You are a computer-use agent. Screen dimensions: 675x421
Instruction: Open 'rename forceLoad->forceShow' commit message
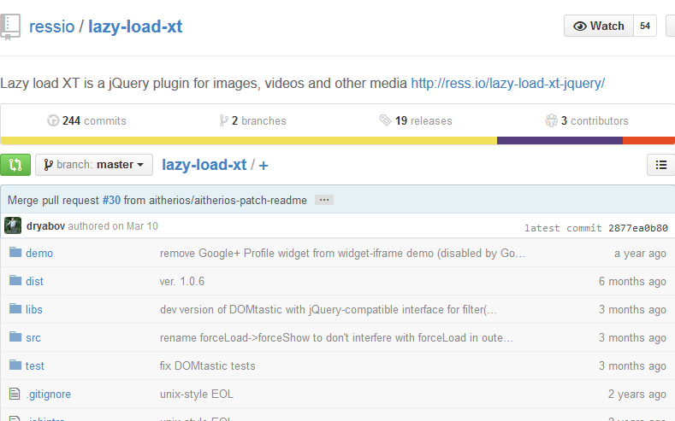pyautogui.click(x=336, y=337)
